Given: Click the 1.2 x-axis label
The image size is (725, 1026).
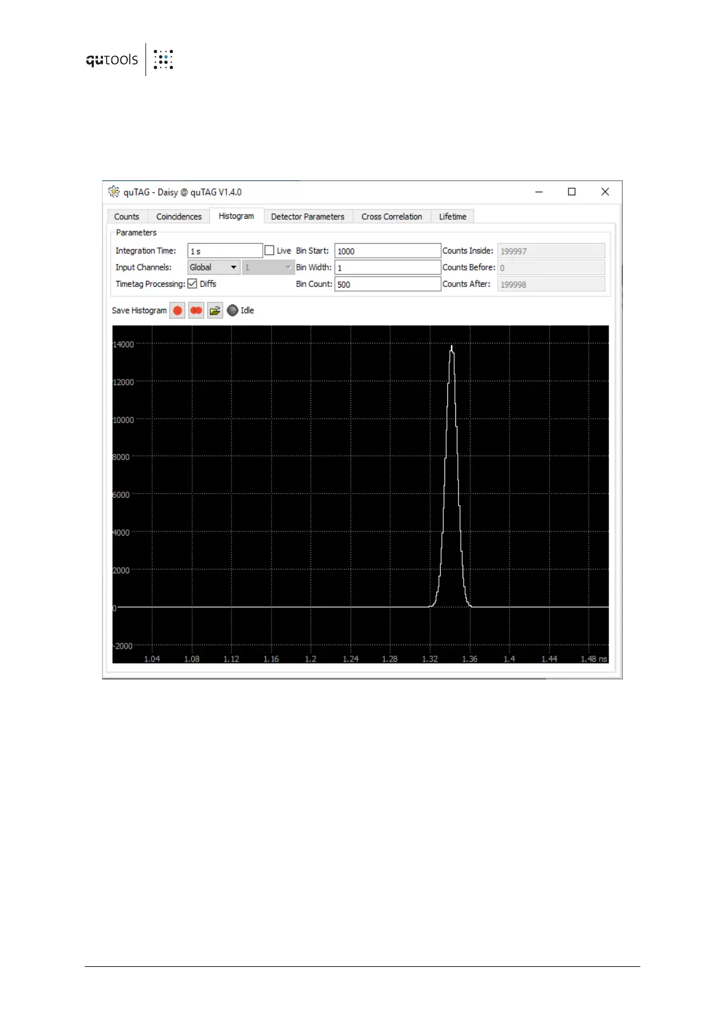Looking at the screenshot, I should pos(310,659).
